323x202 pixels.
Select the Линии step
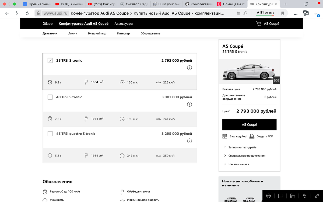(73, 33)
